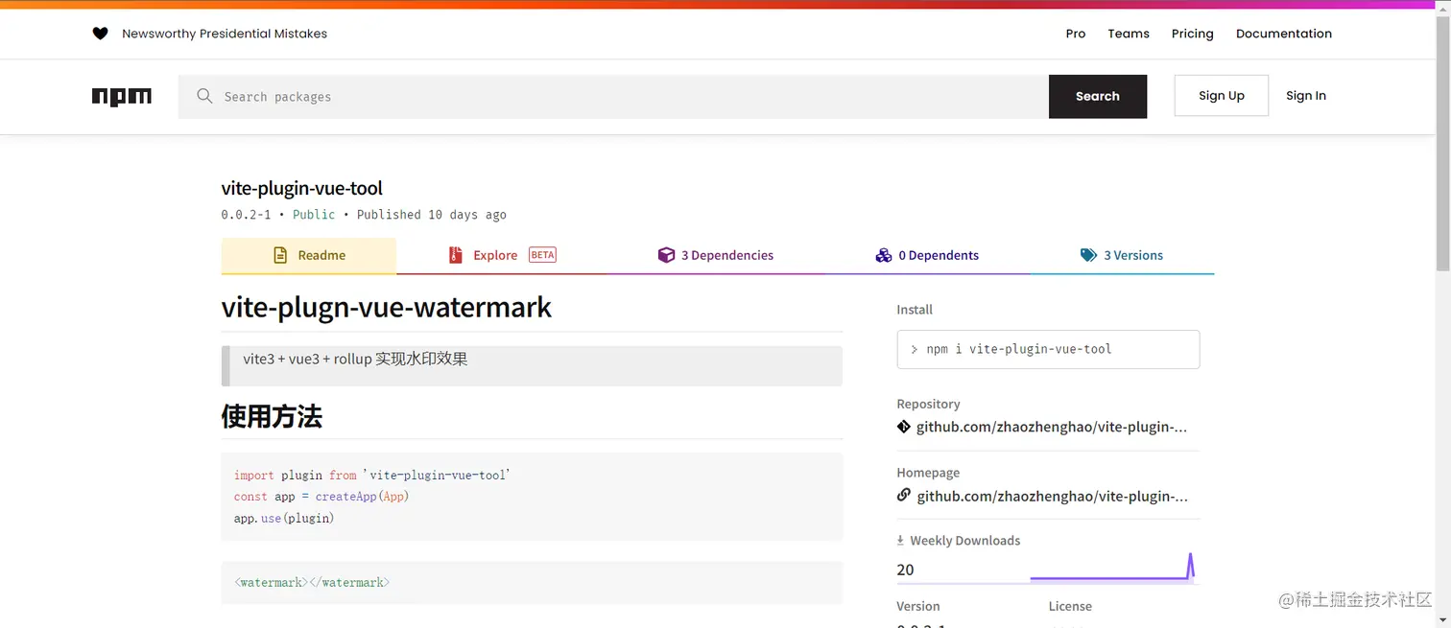Viewport: 1451px width, 628px height.
Task: Click the scrollbar up arrow
Action: pos(1442,8)
